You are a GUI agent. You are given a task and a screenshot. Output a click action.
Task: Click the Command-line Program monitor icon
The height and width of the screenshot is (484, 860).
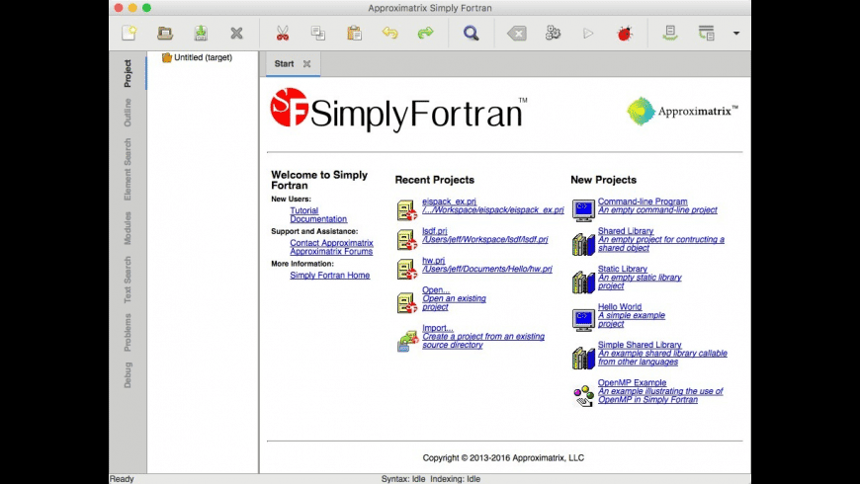[x=583, y=210]
